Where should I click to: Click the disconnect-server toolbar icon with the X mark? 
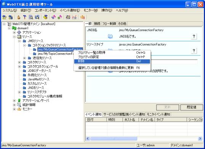(10, 17)
